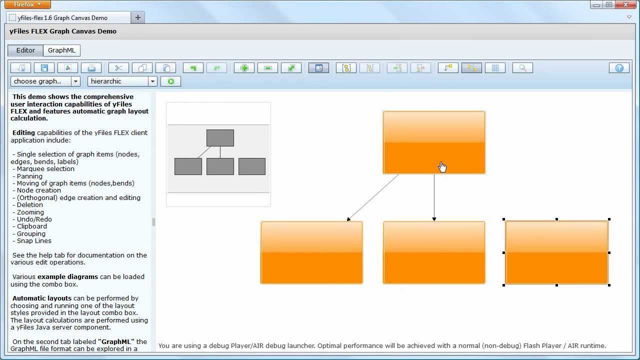Click the ungroup nodes icon
This screenshot has width=640, height=360.
tap(369, 68)
